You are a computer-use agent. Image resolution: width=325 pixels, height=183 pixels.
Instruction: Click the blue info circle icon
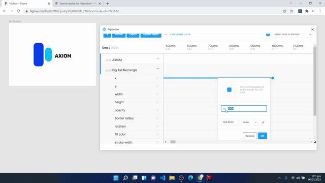(x=268, y=35)
